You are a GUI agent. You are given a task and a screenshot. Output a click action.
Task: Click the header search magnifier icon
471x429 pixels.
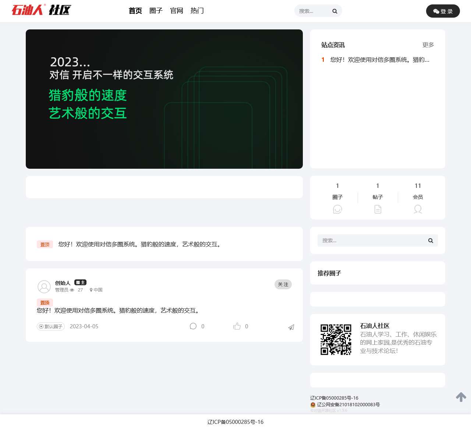335,11
